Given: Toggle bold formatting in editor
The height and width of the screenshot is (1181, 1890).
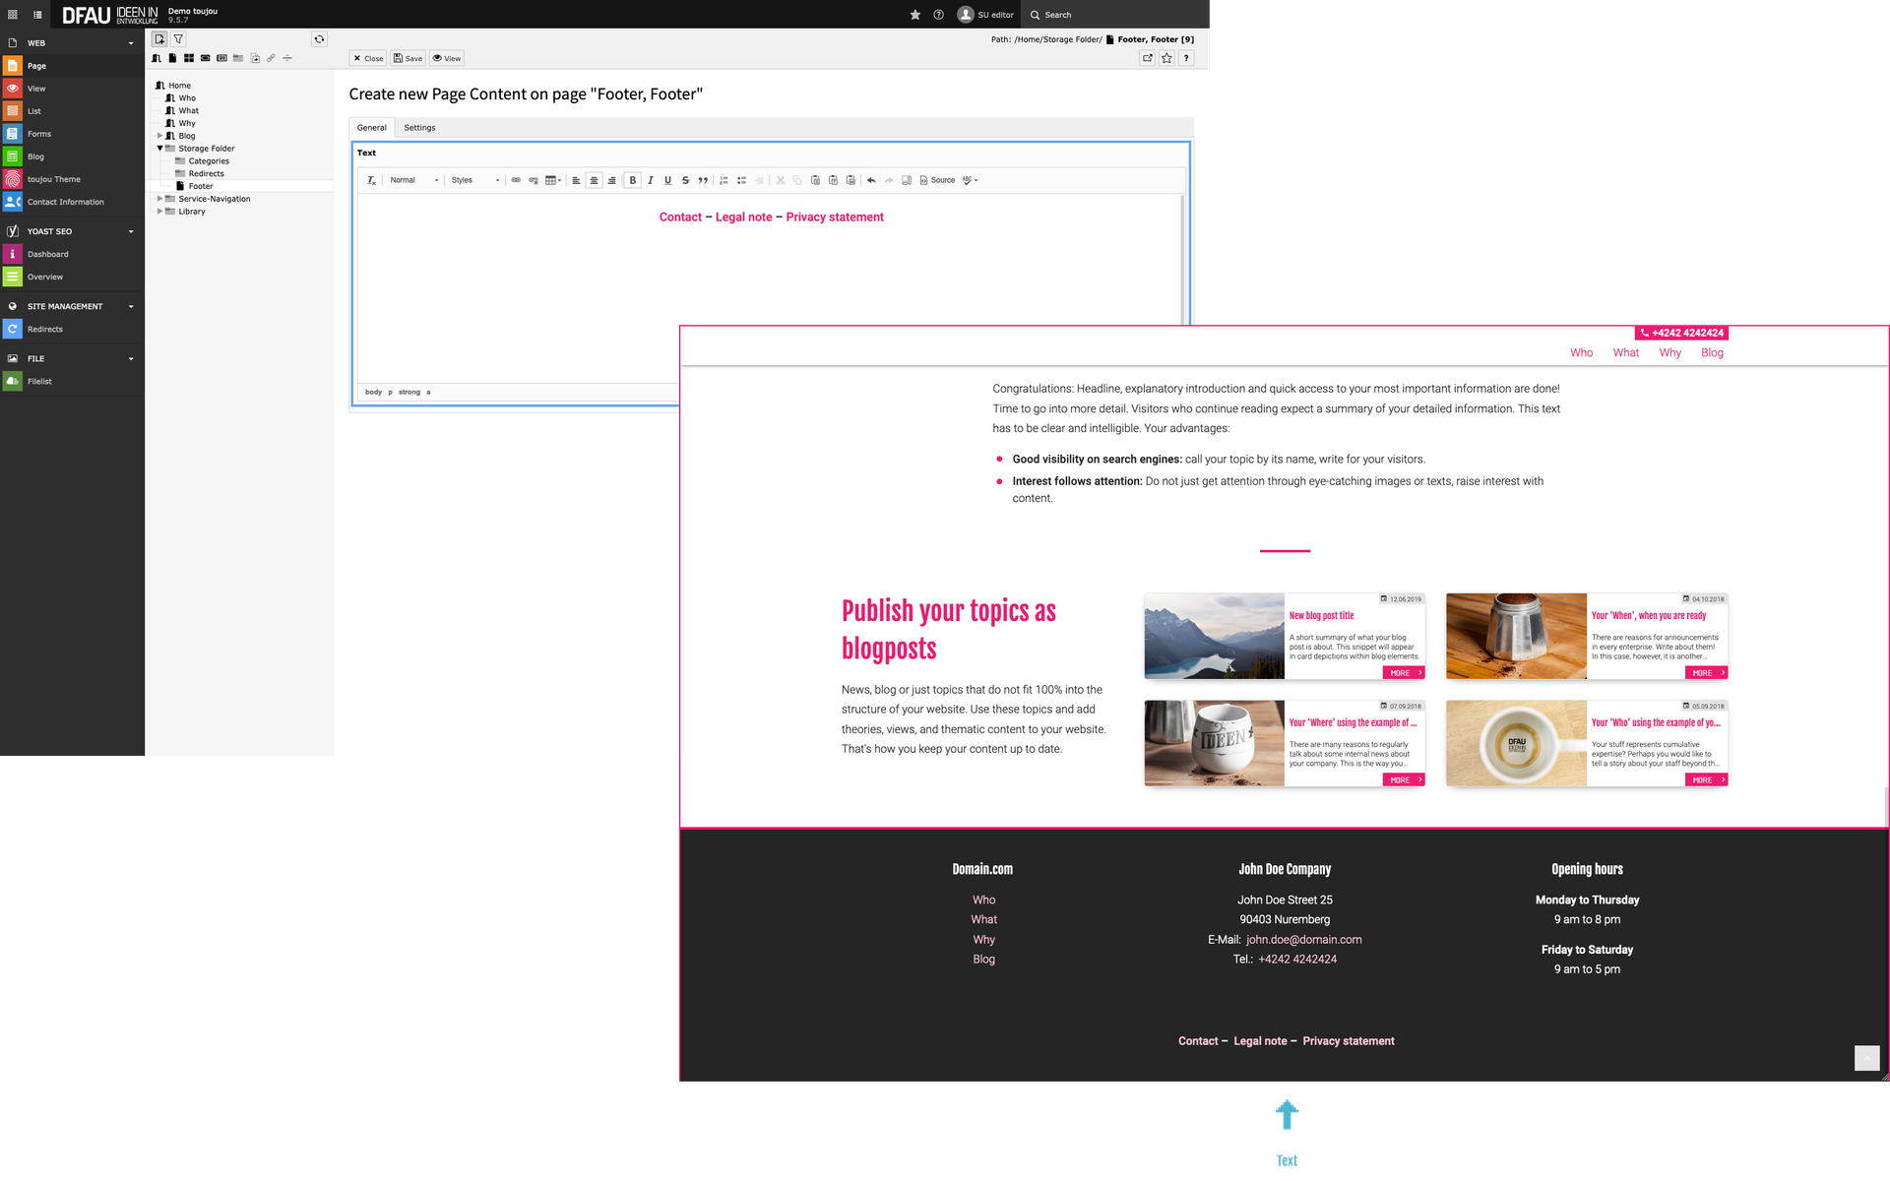Looking at the screenshot, I should [x=632, y=180].
